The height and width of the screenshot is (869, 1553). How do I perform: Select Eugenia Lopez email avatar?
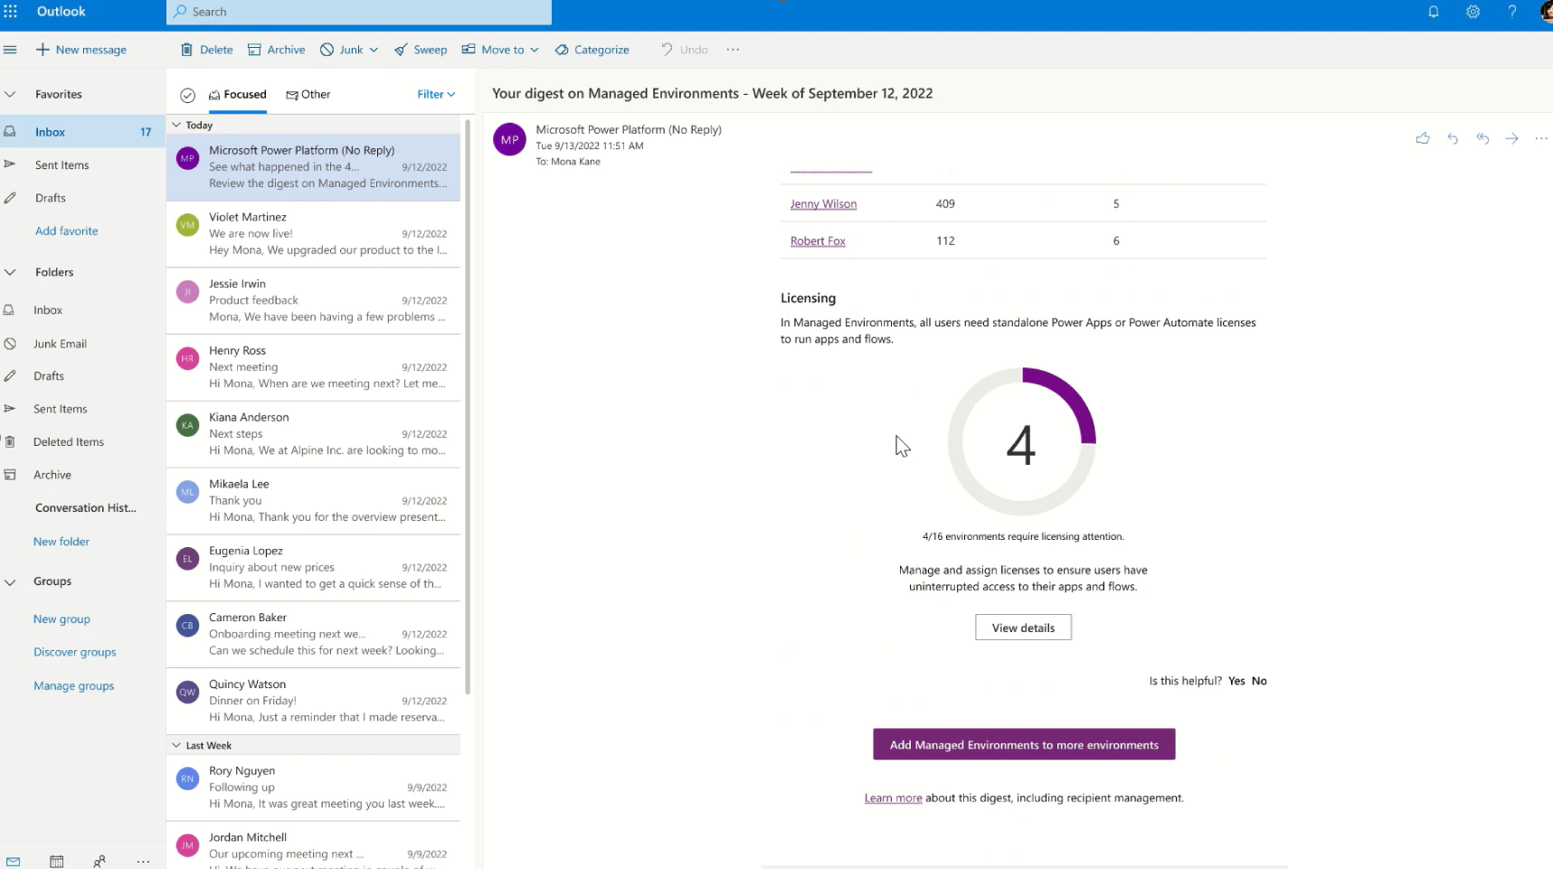tap(187, 559)
